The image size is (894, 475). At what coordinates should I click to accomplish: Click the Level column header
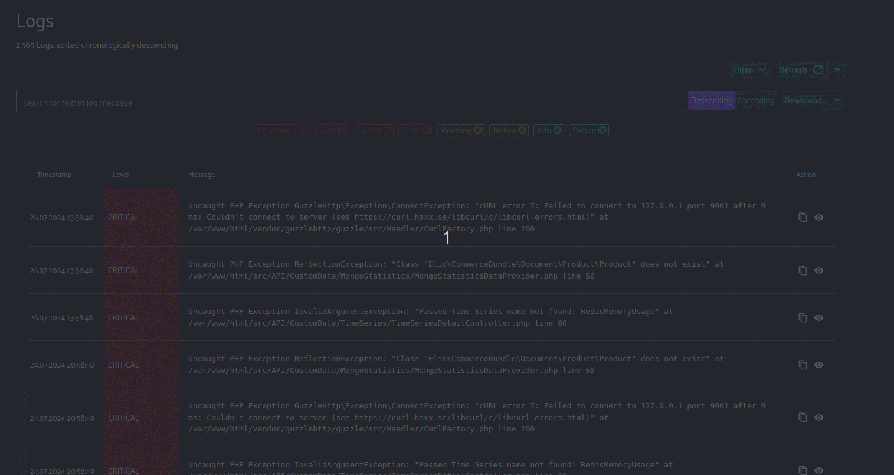click(x=121, y=175)
